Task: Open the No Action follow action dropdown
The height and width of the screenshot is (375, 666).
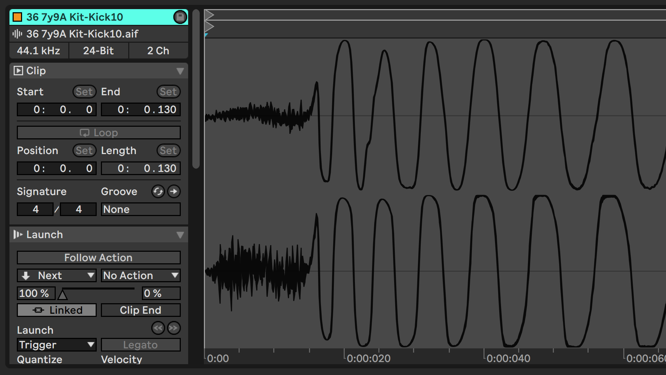Action: click(x=140, y=275)
